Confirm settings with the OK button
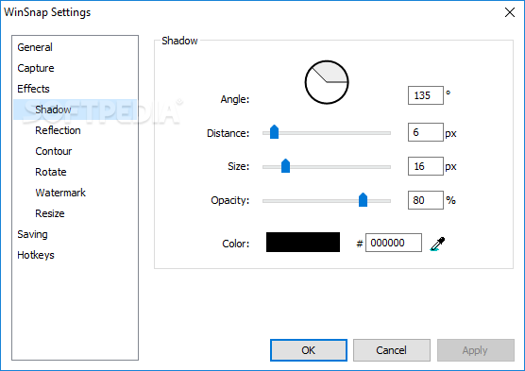525x371 pixels. pyautogui.click(x=309, y=350)
